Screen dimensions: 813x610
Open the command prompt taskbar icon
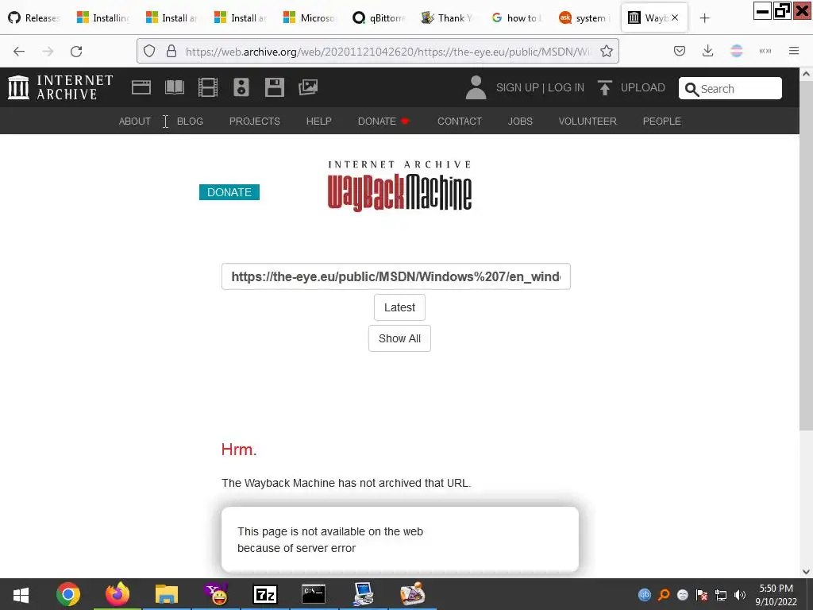coord(314,594)
